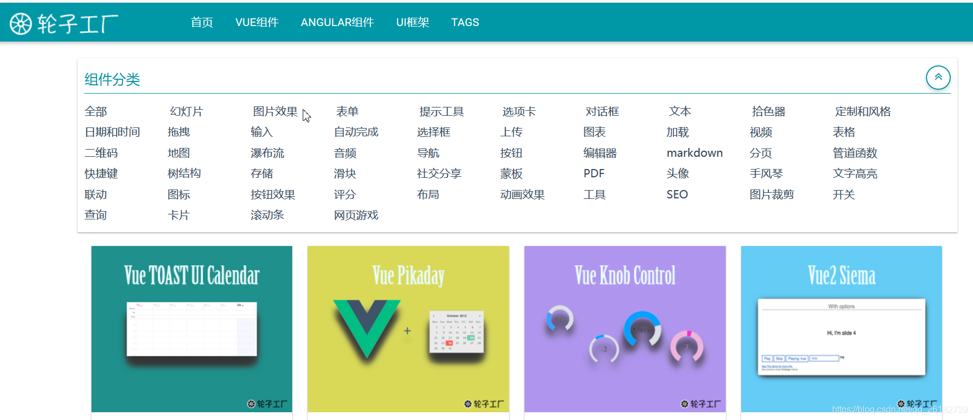Viewport: 973px width, 420px height.
Task: Choose the 视频 category
Action: [x=761, y=132]
